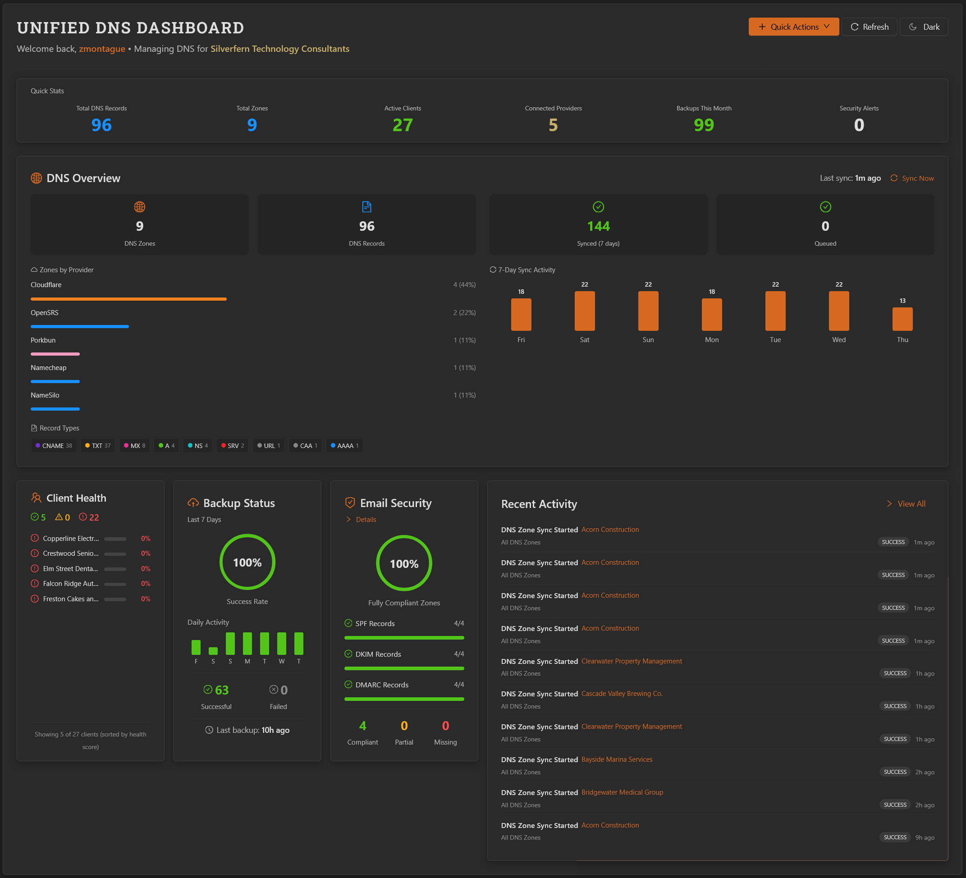The height and width of the screenshot is (878, 966).
Task: Select the TXT 37 record type tag
Action: pyautogui.click(x=98, y=445)
